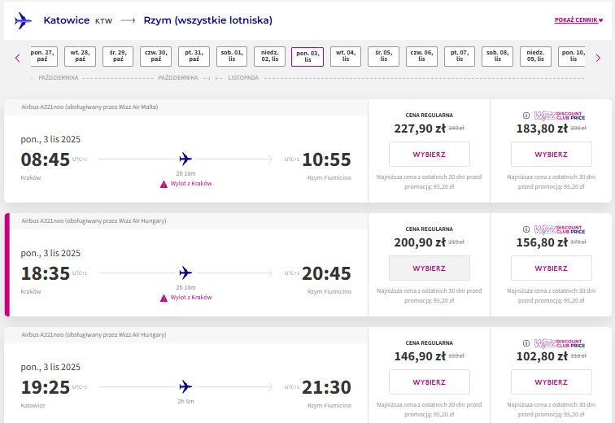
Task: Choose date pt. 07, lis
Action: [x=460, y=56]
